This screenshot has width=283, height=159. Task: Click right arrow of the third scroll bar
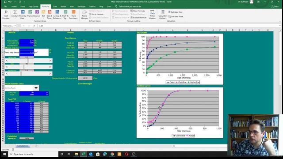(50, 74)
